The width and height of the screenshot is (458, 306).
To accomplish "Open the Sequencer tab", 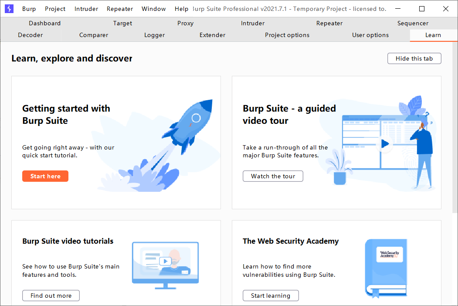I will 413,23.
